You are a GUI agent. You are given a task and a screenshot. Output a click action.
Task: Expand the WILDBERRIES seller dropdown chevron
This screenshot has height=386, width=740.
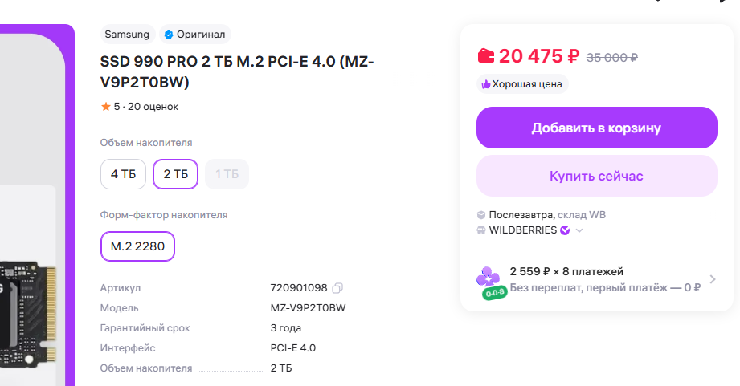579,231
